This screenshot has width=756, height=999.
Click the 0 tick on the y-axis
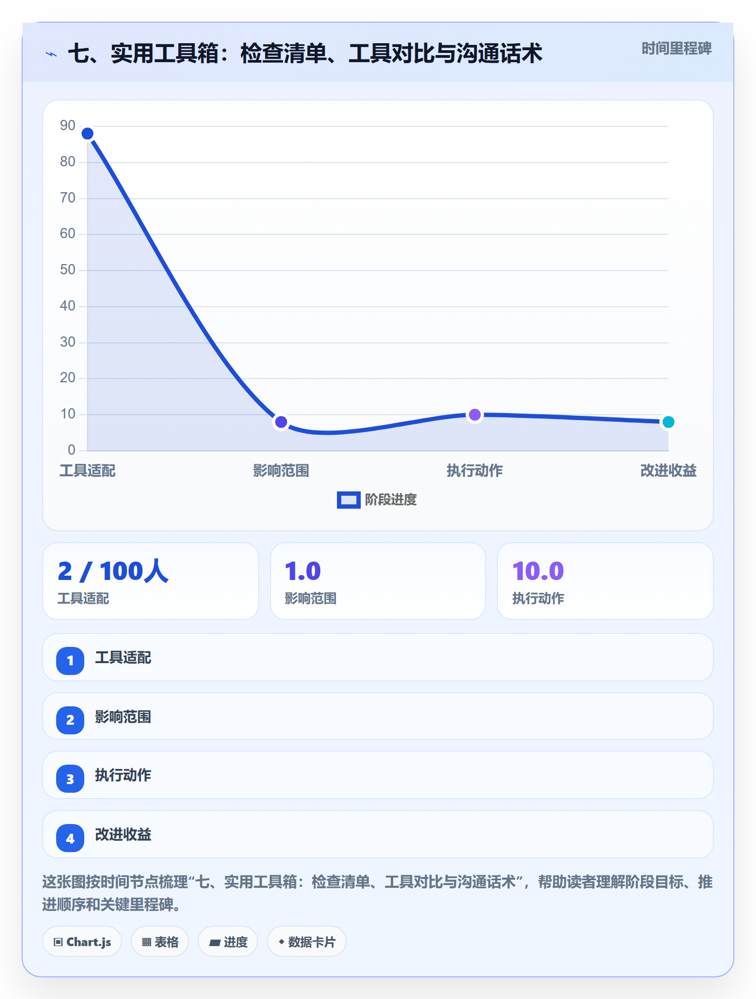pos(71,450)
